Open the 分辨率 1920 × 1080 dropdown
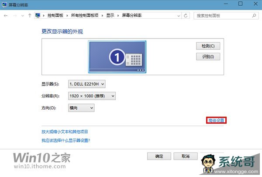This screenshot has width=262, height=177. click(x=92, y=96)
